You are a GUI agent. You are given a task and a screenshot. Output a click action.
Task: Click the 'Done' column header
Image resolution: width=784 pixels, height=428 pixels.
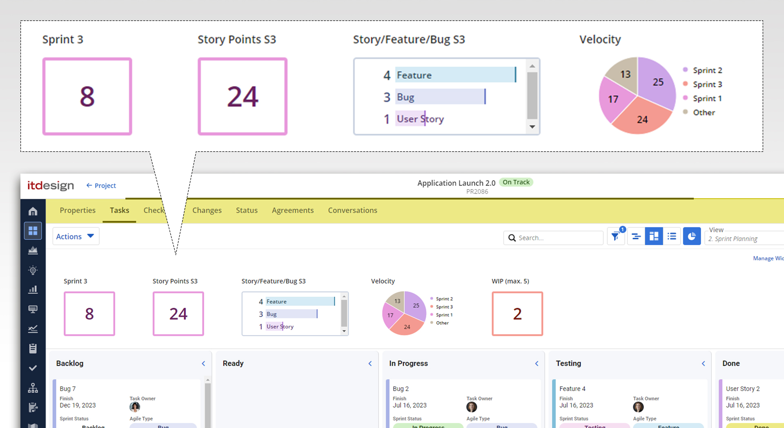731,363
